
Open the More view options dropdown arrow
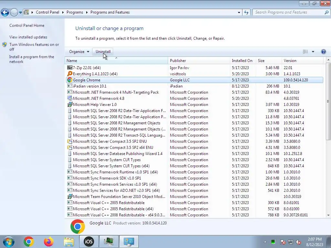[313, 52]
